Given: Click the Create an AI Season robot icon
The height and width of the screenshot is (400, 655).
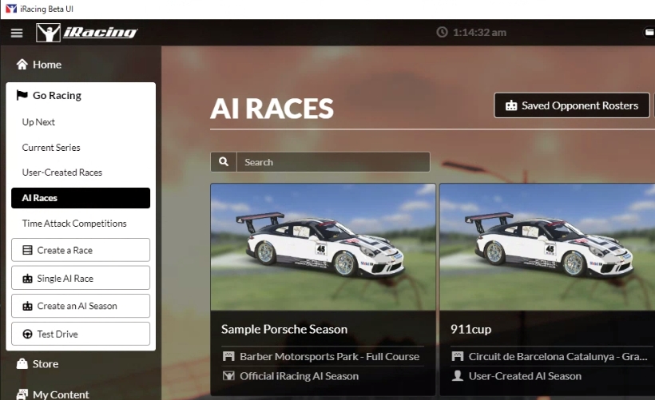Looking at the screenshot, I should 27,306.
